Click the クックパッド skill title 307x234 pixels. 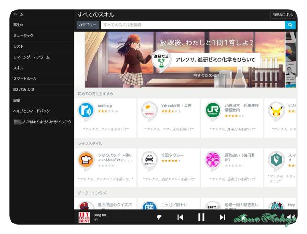(x=115, y=158)
